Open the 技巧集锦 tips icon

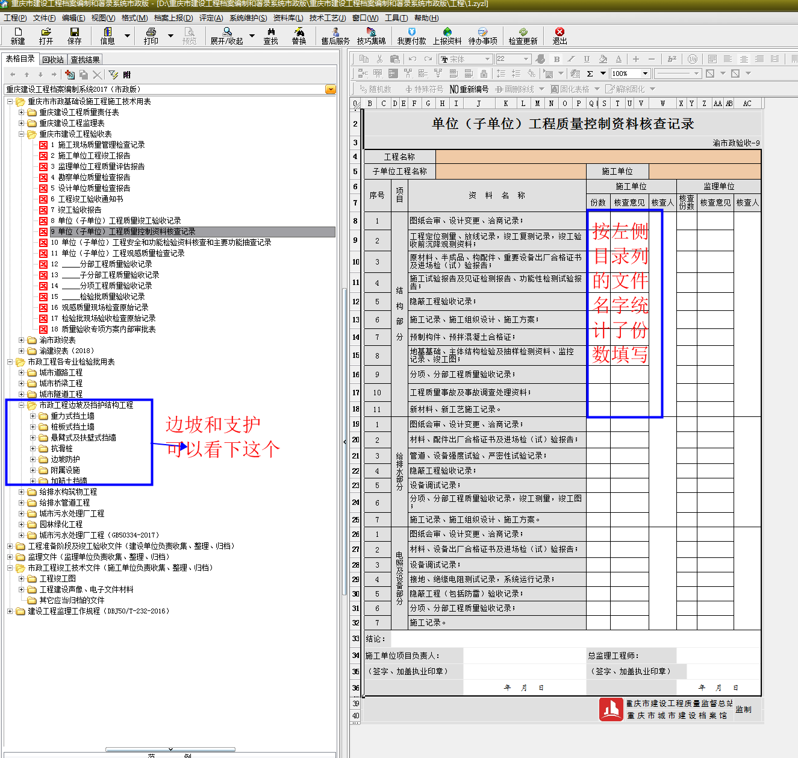[371, 36]
